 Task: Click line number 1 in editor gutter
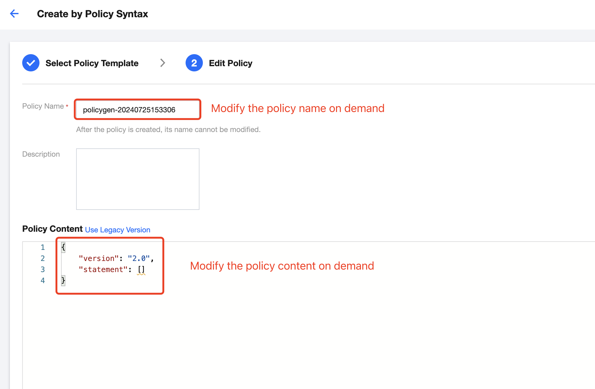pyautogui.click(x=43, y=247)
